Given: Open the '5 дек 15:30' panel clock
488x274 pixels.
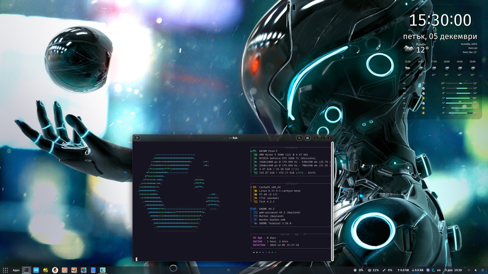Looking at the screenshot, I should tap(453, 270).
